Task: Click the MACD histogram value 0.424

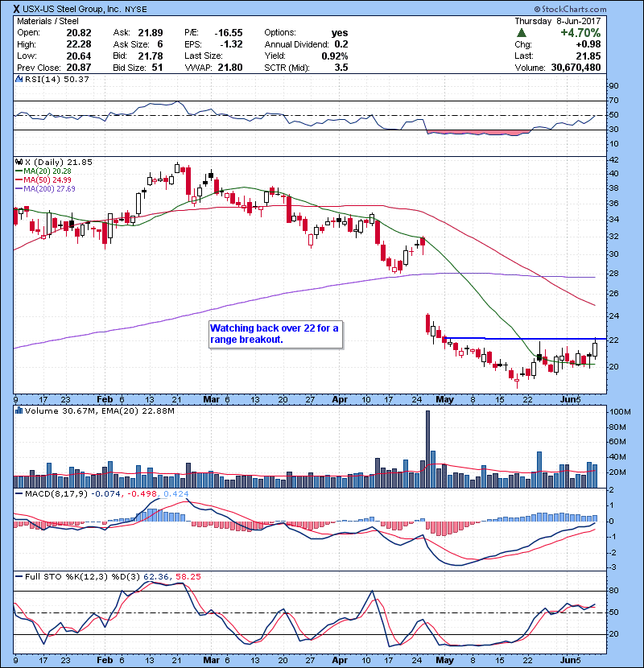Action: [x=176, y=493]
